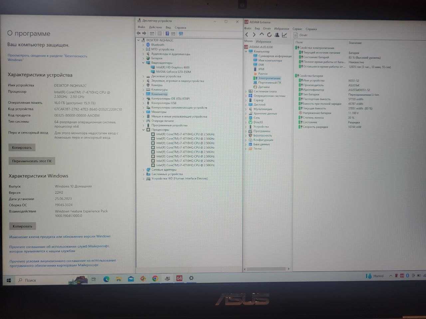This screenshot has width=426, height=319.
Task: Switch to Избранное tab in AIDA64 sidebar
Action: click(264, 42)
